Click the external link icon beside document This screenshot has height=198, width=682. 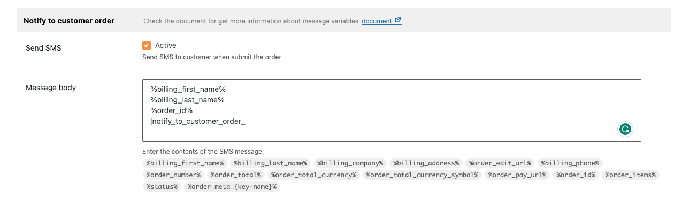click(x=398, y=21)
